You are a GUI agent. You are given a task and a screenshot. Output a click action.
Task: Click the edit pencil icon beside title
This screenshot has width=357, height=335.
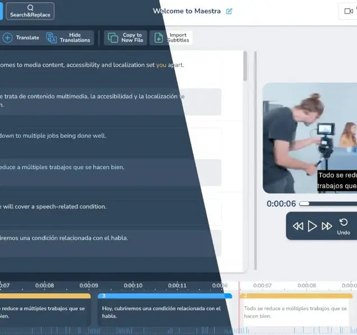(x=229, y=11)
